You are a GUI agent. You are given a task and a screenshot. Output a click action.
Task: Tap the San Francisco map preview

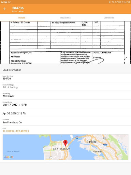(65, 147)
